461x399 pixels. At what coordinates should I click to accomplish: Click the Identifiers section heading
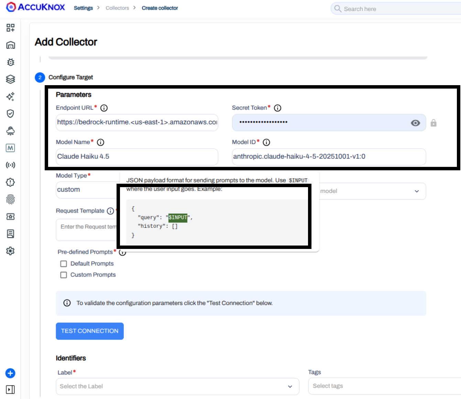coord(71,358)
